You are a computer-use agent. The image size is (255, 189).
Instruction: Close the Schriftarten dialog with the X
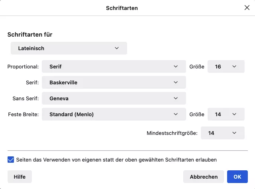pyautogui.click(x=247, y=8)
